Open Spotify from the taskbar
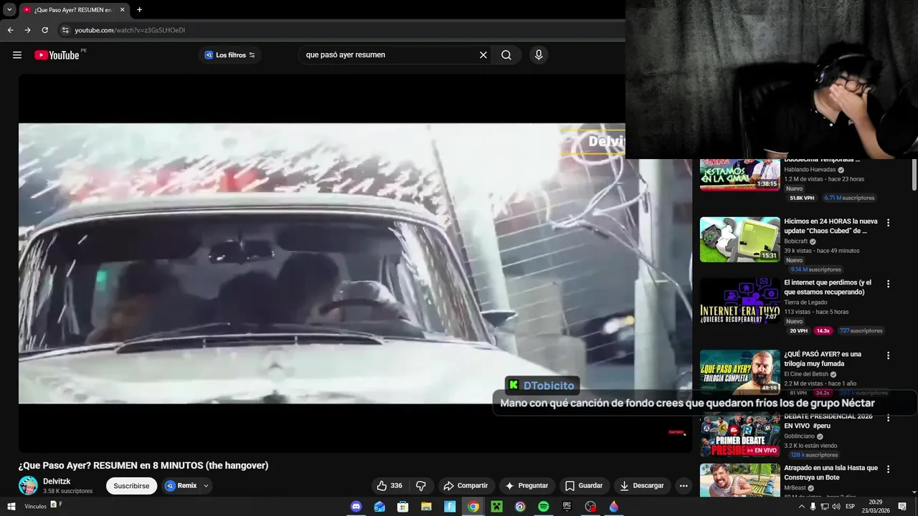Image resolution: width=918 pixels, height=516 pixels. 544,507
